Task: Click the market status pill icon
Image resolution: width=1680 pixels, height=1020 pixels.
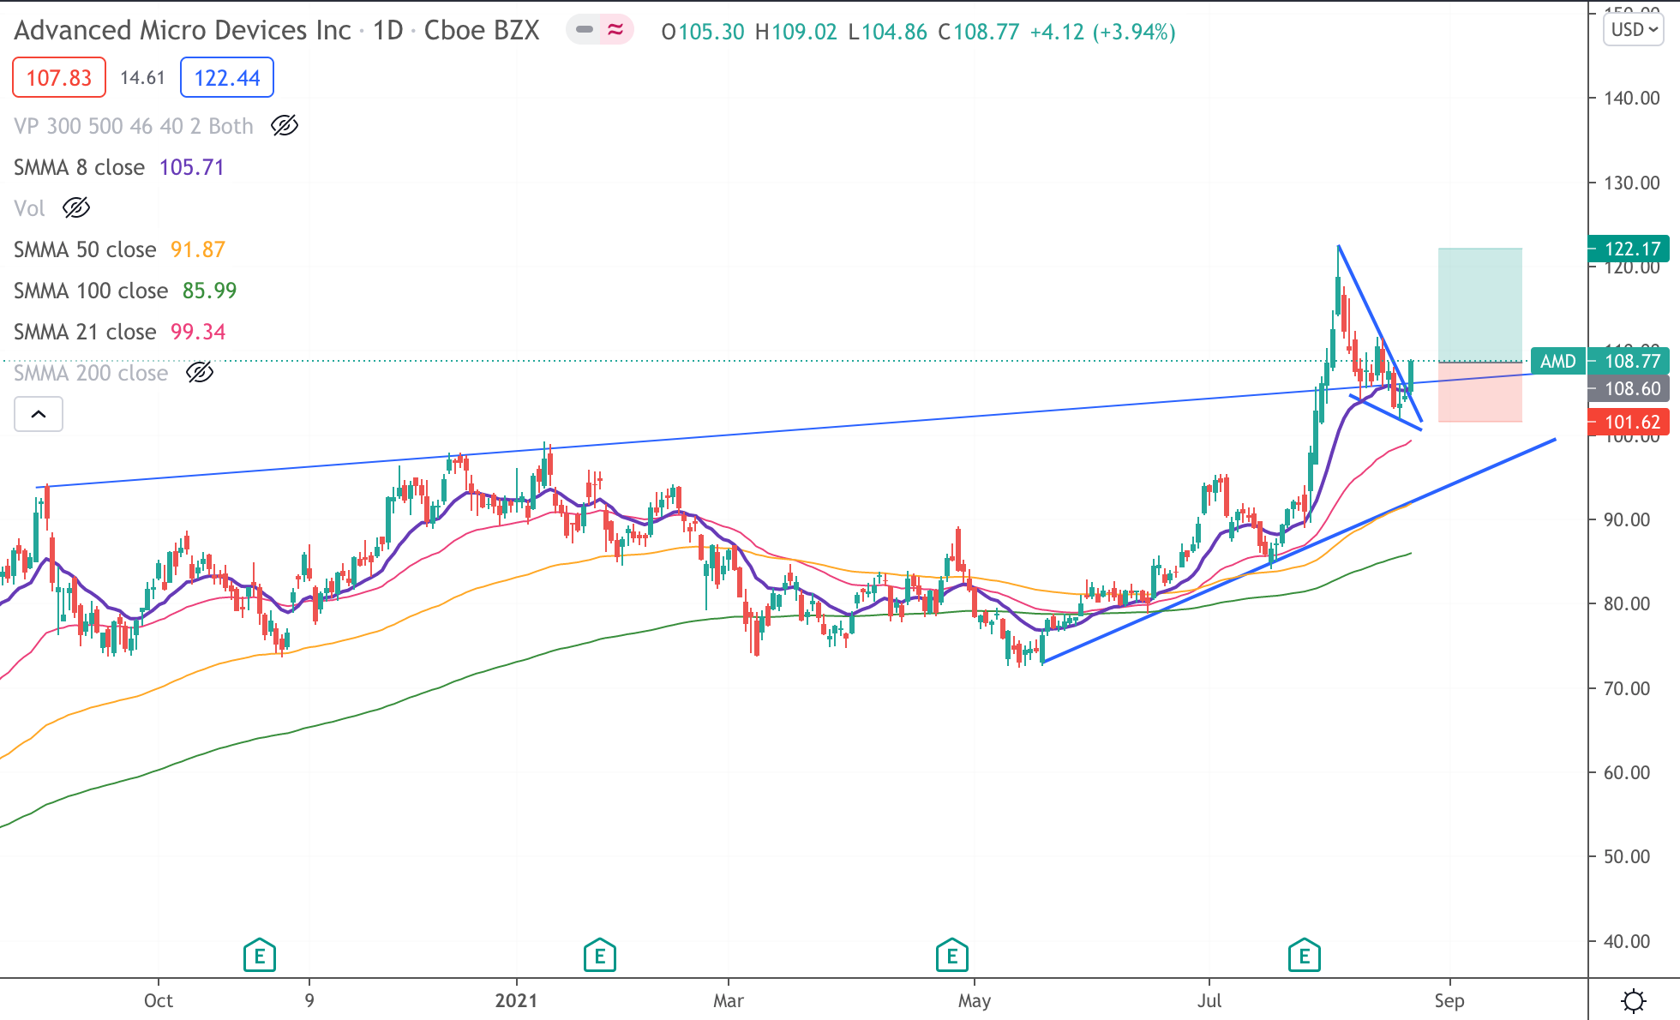Action: (x=600, y=30)
